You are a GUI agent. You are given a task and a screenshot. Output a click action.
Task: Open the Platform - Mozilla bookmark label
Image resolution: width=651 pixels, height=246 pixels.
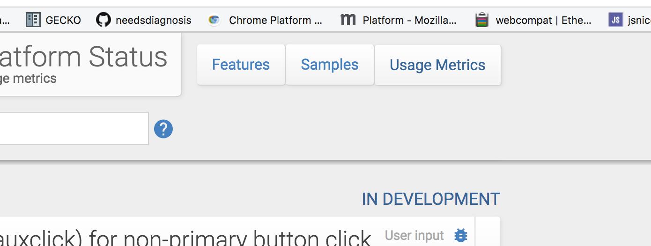coord(409,20)
